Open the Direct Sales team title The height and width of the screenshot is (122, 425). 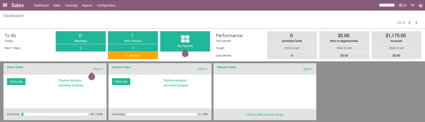[15, 67]
